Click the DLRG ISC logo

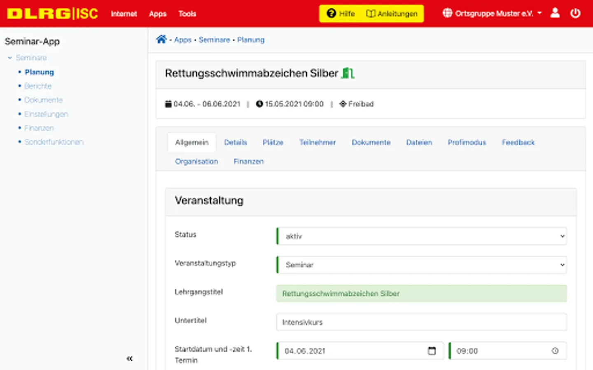pos(52,14)
